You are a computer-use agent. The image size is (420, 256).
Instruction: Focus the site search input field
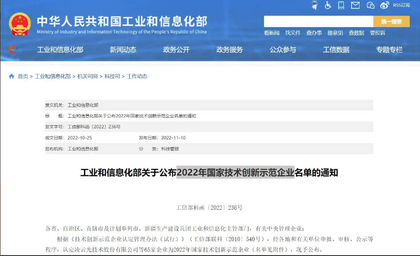coord(318,21)
